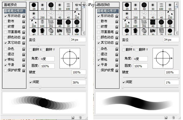Enable 湿边 checkbox in right panel
Viewport: 183px width, 120px height.
98,54
